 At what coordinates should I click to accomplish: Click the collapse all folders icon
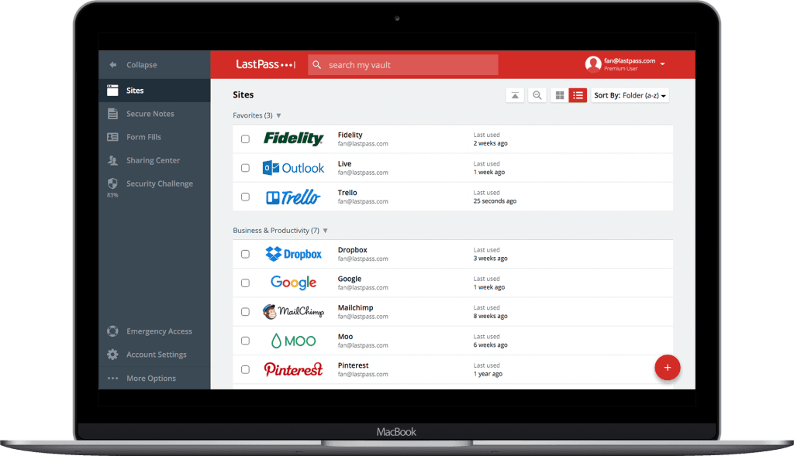click(x=515, y=95)
